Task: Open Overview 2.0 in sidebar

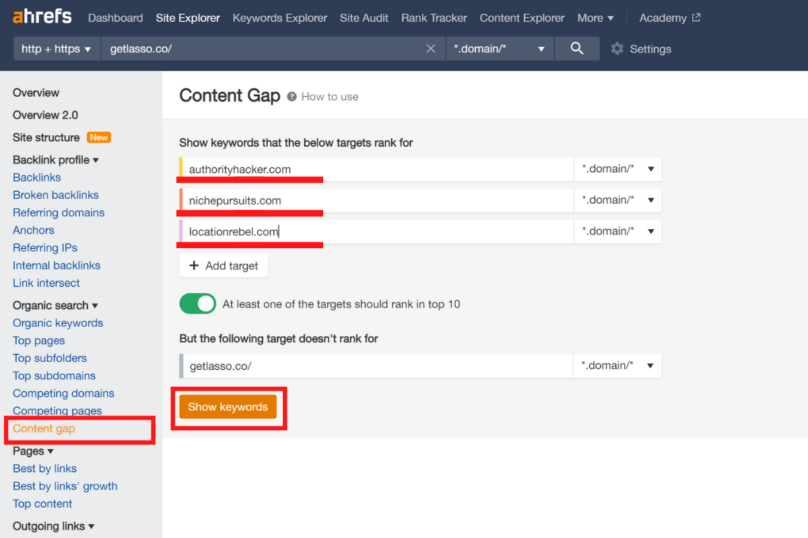Action: click(x=45, y=115)
